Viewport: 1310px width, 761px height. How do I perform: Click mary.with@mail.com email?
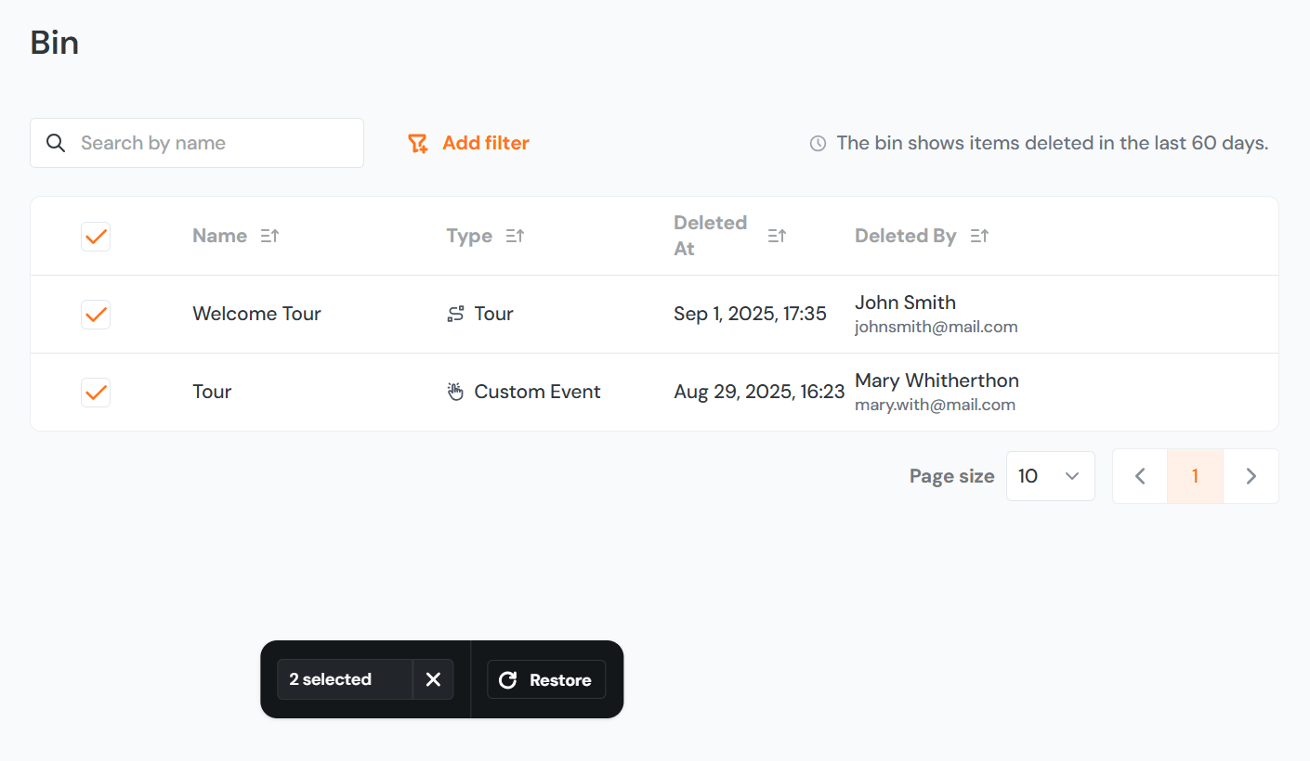[935, 405]
